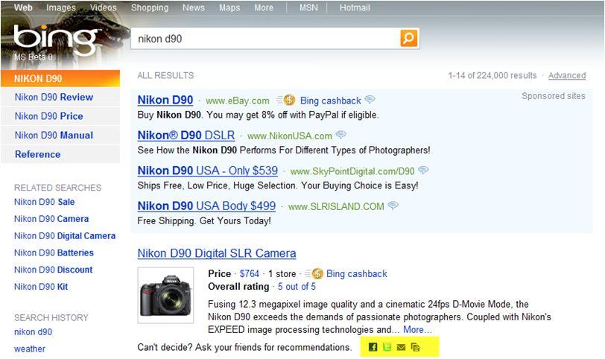The image size is (605, 359).
Task: Expand the description with More… link
Action: point(417,329)
